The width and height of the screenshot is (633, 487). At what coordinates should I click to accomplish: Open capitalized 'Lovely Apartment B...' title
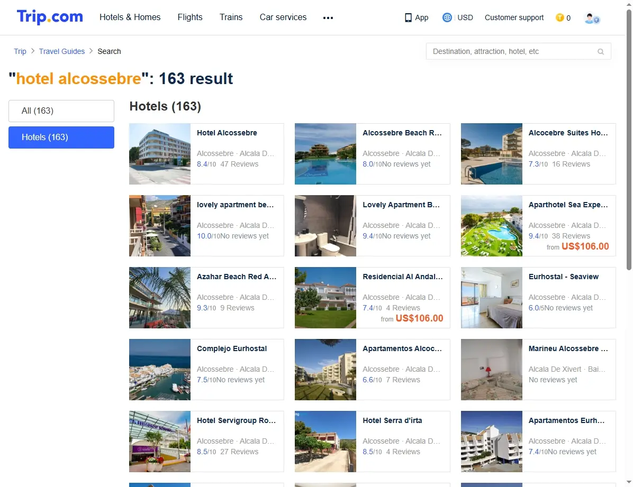pyautogui.click(x=401, y=205)
